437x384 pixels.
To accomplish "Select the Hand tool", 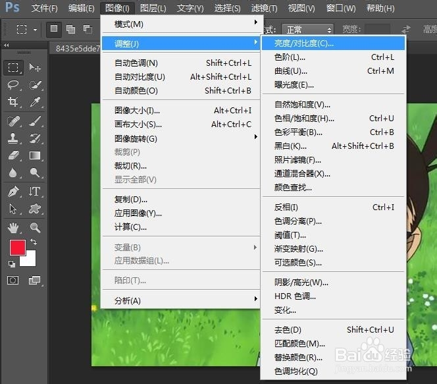I will coord(13,228).
